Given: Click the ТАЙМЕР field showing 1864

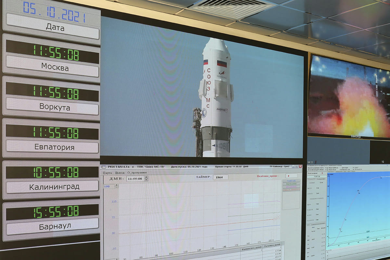Looking at the screenshot, I should 220,177.
